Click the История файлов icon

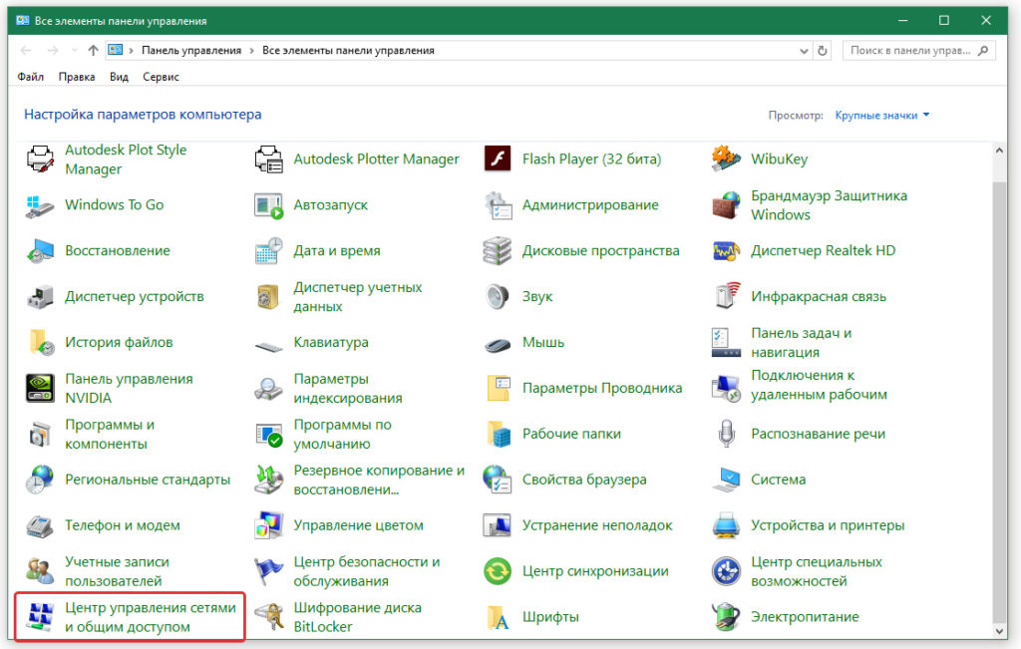pos(40,342)
